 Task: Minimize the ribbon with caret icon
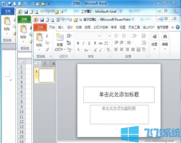click(x=172, y=27)
